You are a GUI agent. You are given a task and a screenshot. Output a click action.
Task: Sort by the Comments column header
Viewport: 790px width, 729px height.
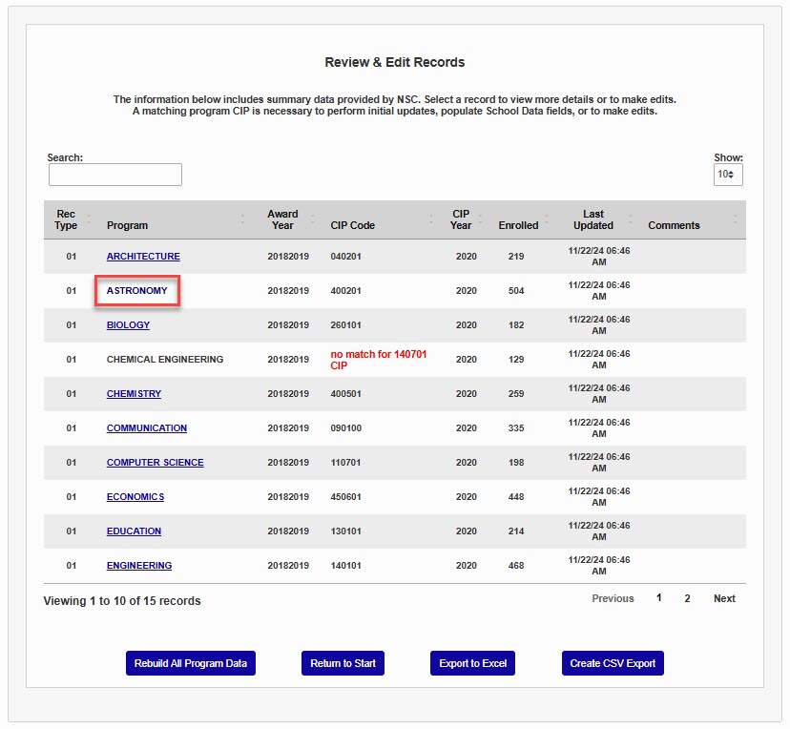coord(674,226)
